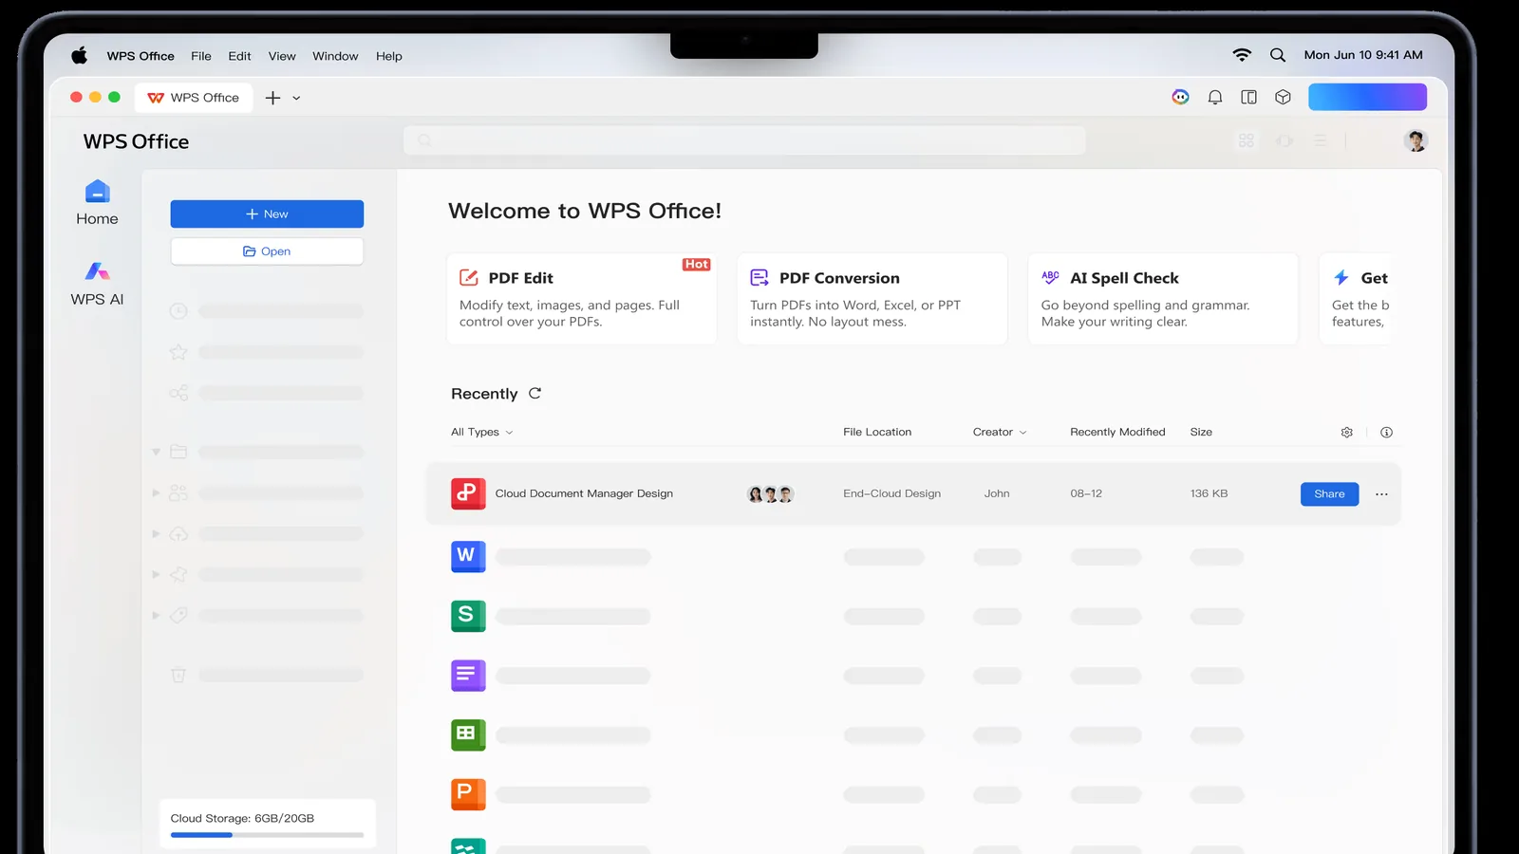Expand the team group tree item
Screen dimensions: 1519x854
point(156,492)
